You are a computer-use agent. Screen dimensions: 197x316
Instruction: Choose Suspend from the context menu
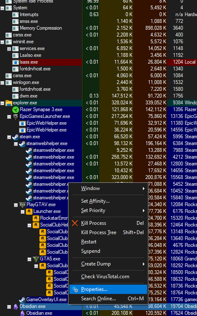click(x=109, y=251)
